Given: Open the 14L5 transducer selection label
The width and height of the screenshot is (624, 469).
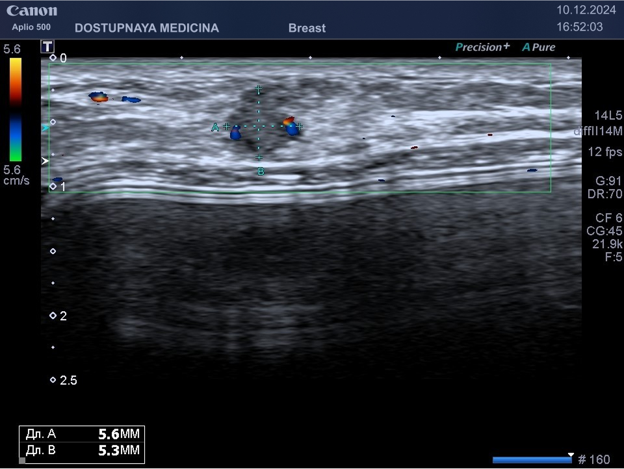Looking at the screenshot, I should [608, 116].
